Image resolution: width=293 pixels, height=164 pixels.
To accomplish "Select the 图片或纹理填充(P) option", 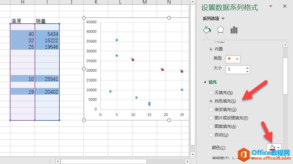I will pyautogui.click(x=211, y=118).
